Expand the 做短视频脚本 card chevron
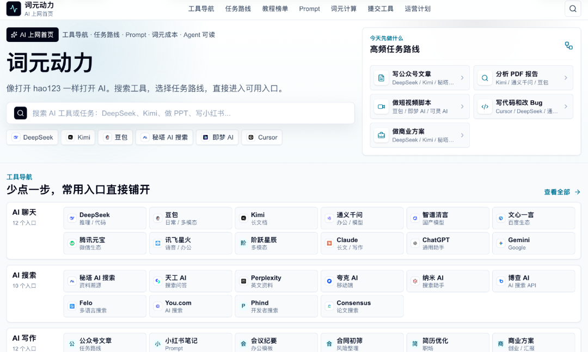This screenshot has height=352, width=588. click(462, 107)
